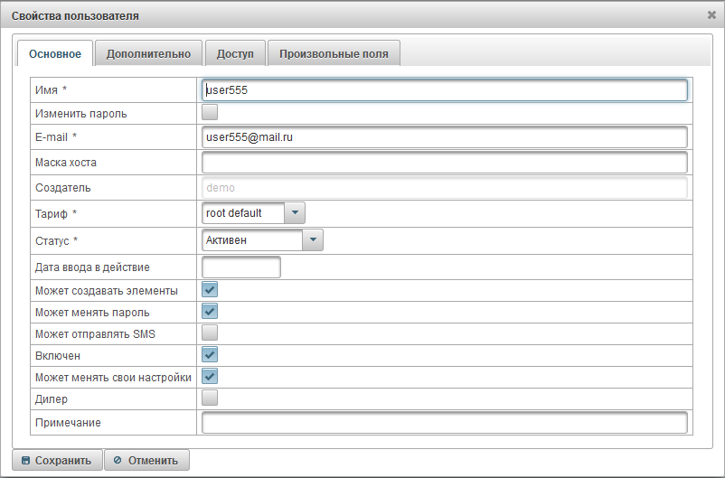Toggle Может менять свои настройки checkbox

pos(210,377)
